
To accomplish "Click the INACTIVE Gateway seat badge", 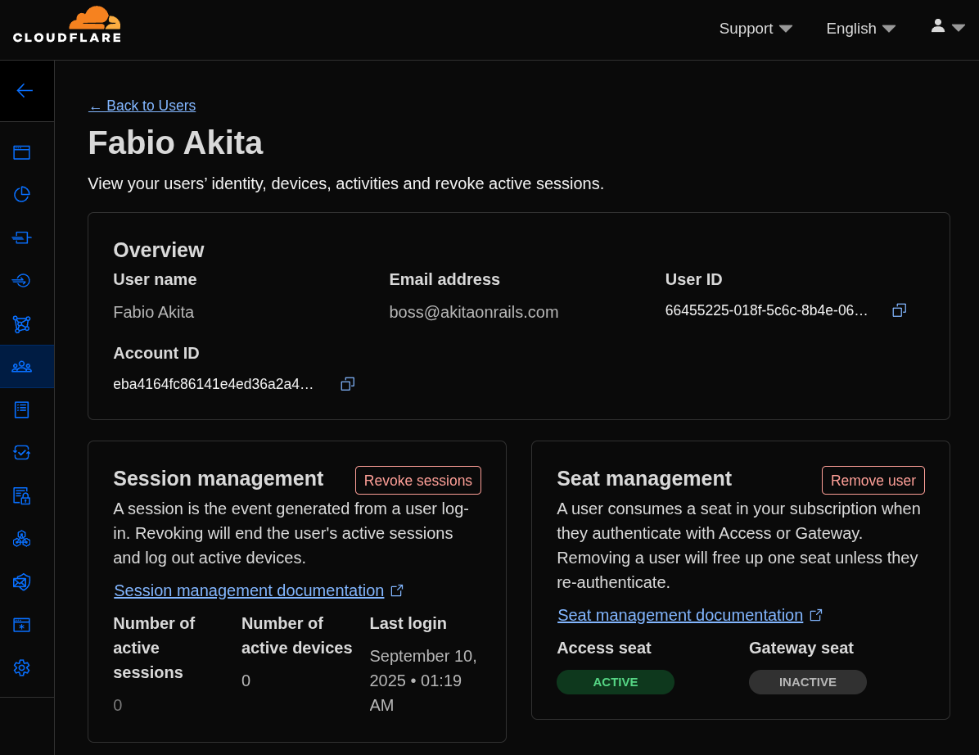I will [x=808, y=682].
